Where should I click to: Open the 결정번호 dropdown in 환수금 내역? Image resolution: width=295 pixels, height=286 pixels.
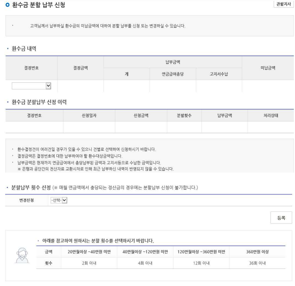(31, 86)
